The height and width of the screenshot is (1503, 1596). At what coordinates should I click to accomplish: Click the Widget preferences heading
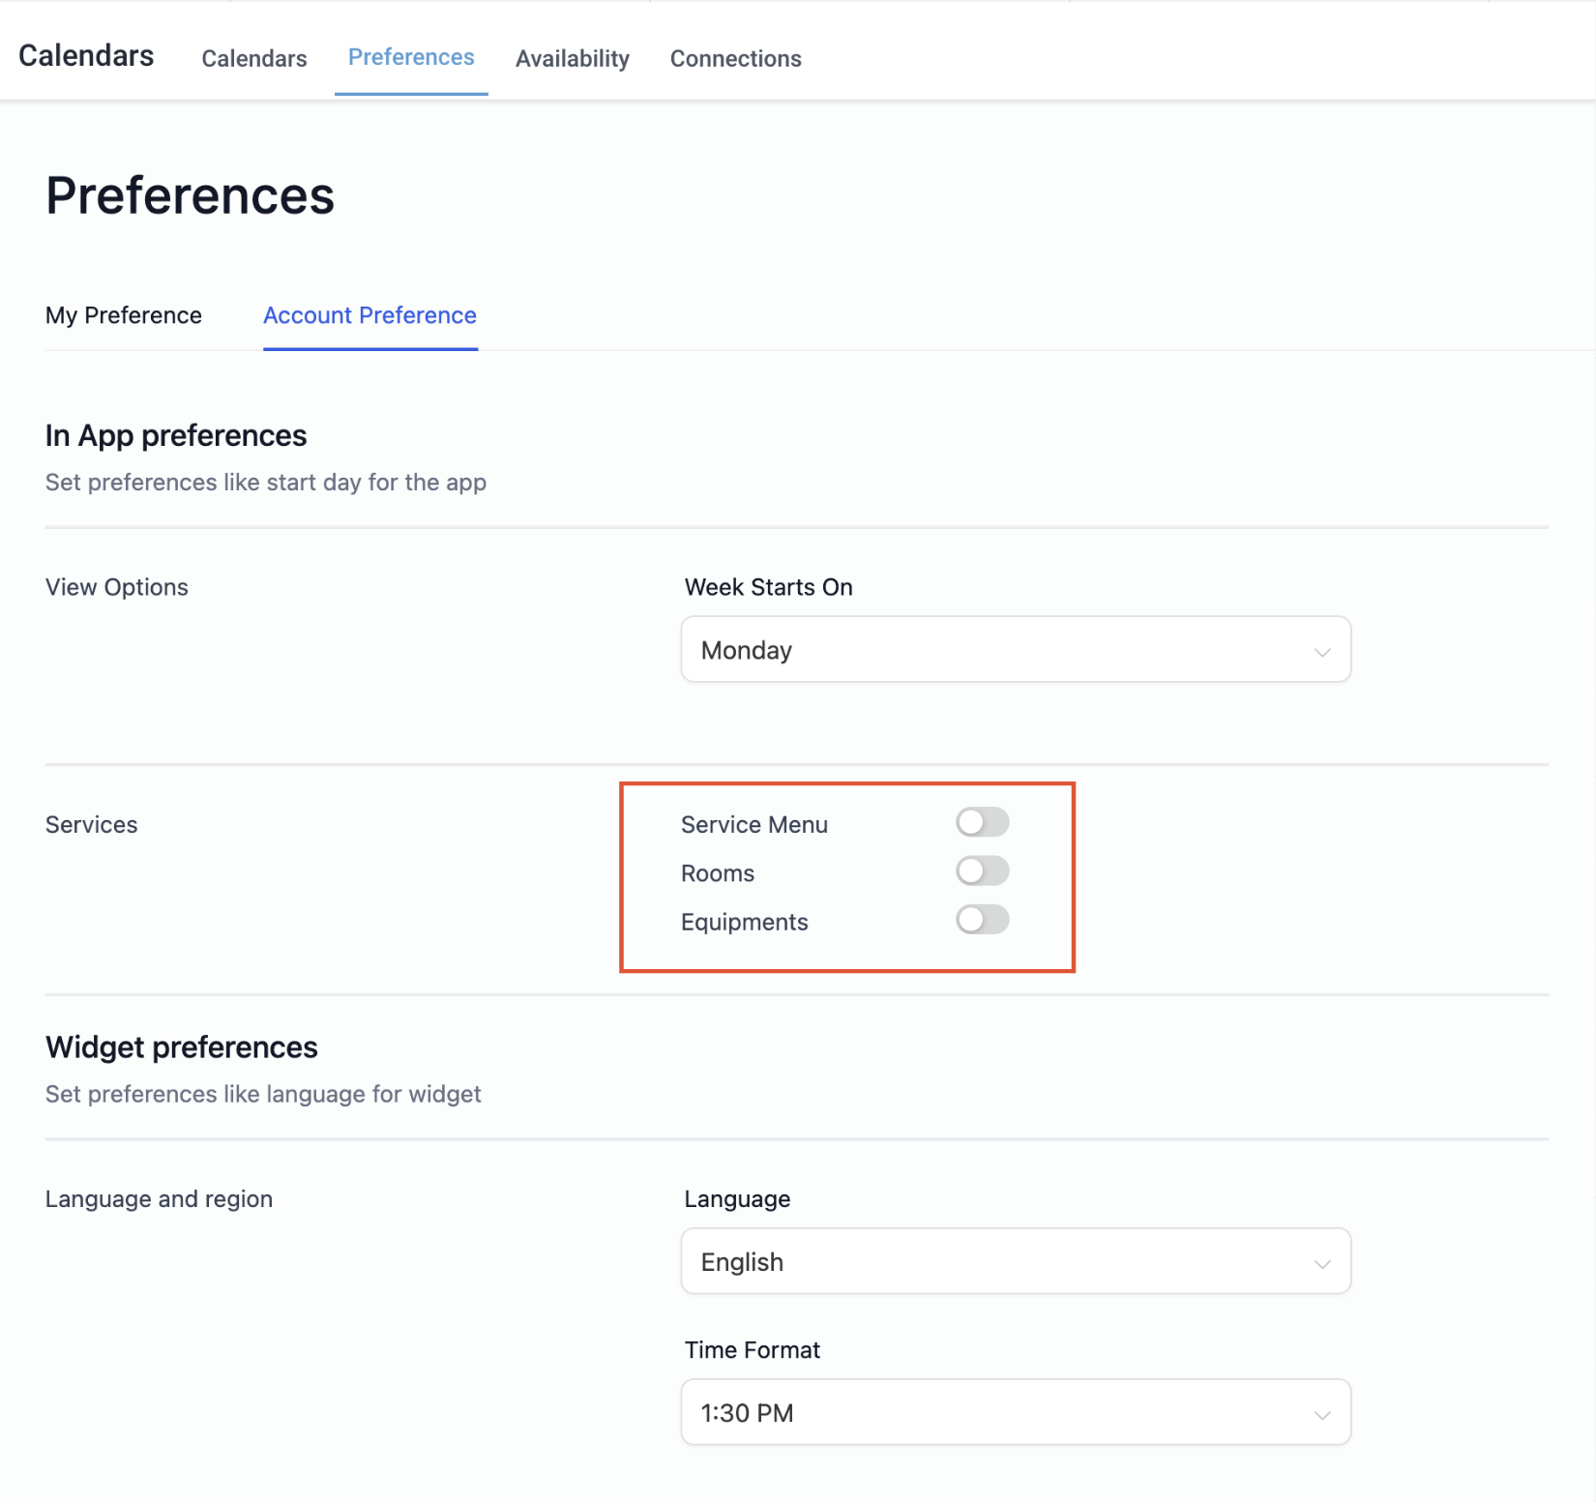(x=182, y=1047)
